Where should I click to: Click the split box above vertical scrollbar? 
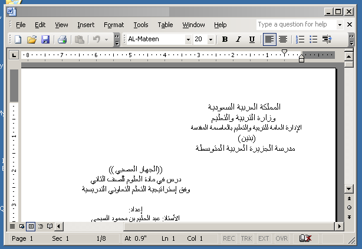348,50
